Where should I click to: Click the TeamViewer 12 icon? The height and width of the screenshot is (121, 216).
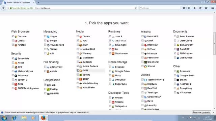tap(145, 80)
